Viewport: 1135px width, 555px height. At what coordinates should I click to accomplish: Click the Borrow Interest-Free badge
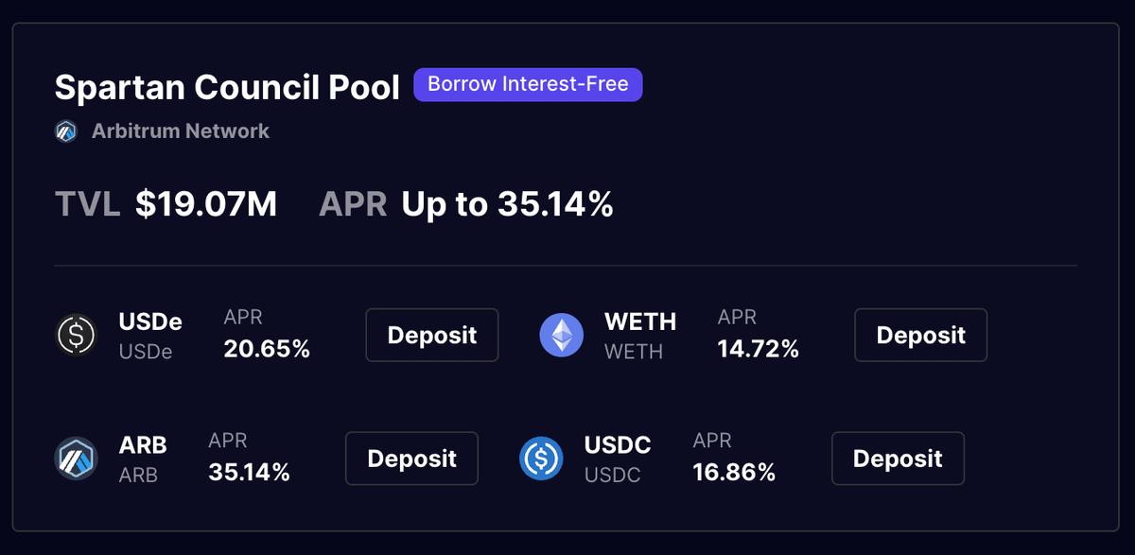point(528,84)
